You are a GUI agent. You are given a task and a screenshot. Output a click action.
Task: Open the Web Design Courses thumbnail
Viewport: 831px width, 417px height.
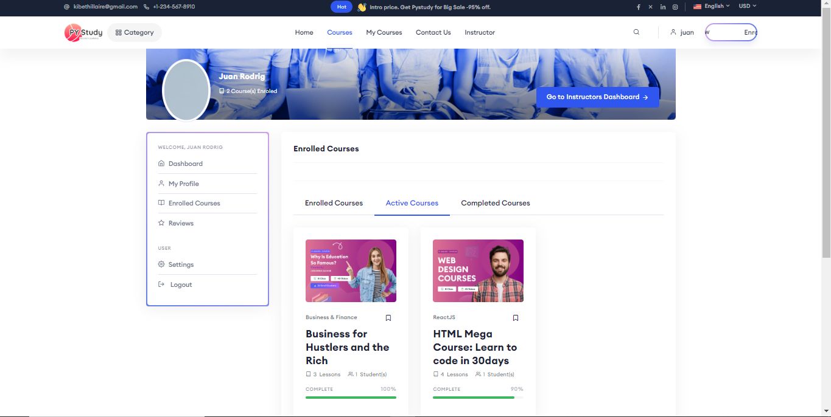click(x=478, y=271)
